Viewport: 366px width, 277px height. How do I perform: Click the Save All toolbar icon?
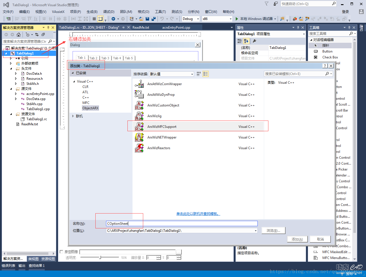click(154, 19)
